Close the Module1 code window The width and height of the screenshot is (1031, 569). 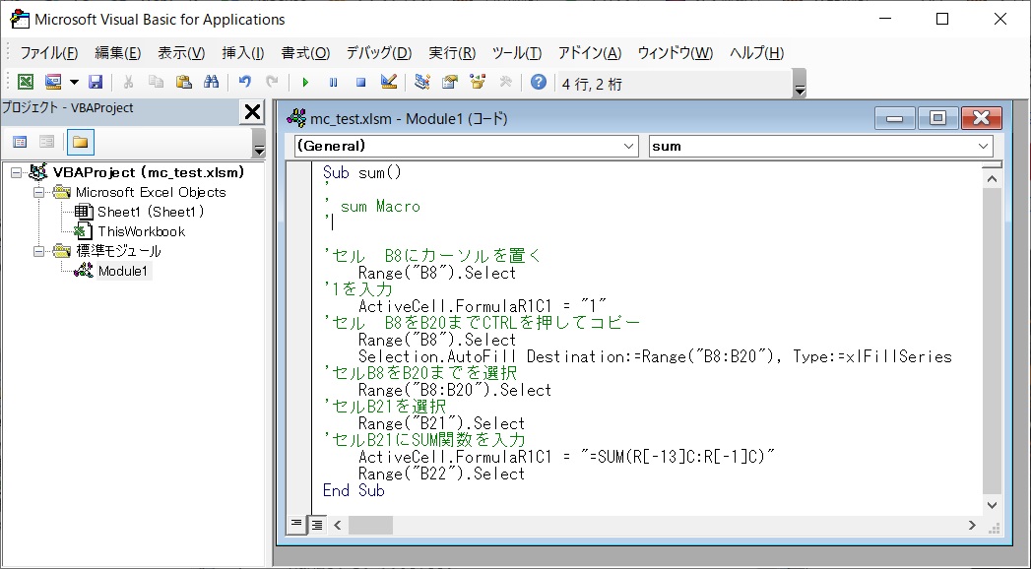981,118
